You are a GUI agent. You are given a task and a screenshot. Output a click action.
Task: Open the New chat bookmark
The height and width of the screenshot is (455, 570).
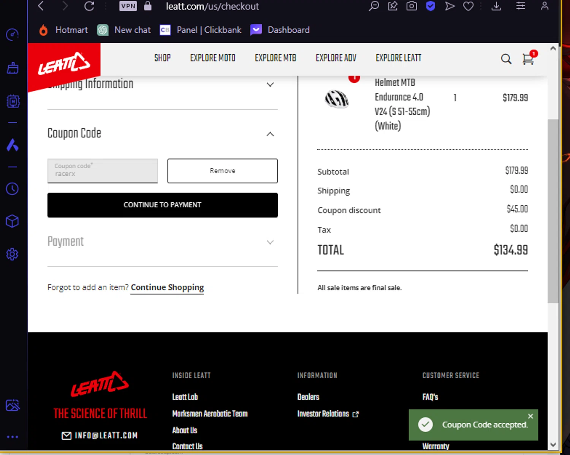point(124,30)
